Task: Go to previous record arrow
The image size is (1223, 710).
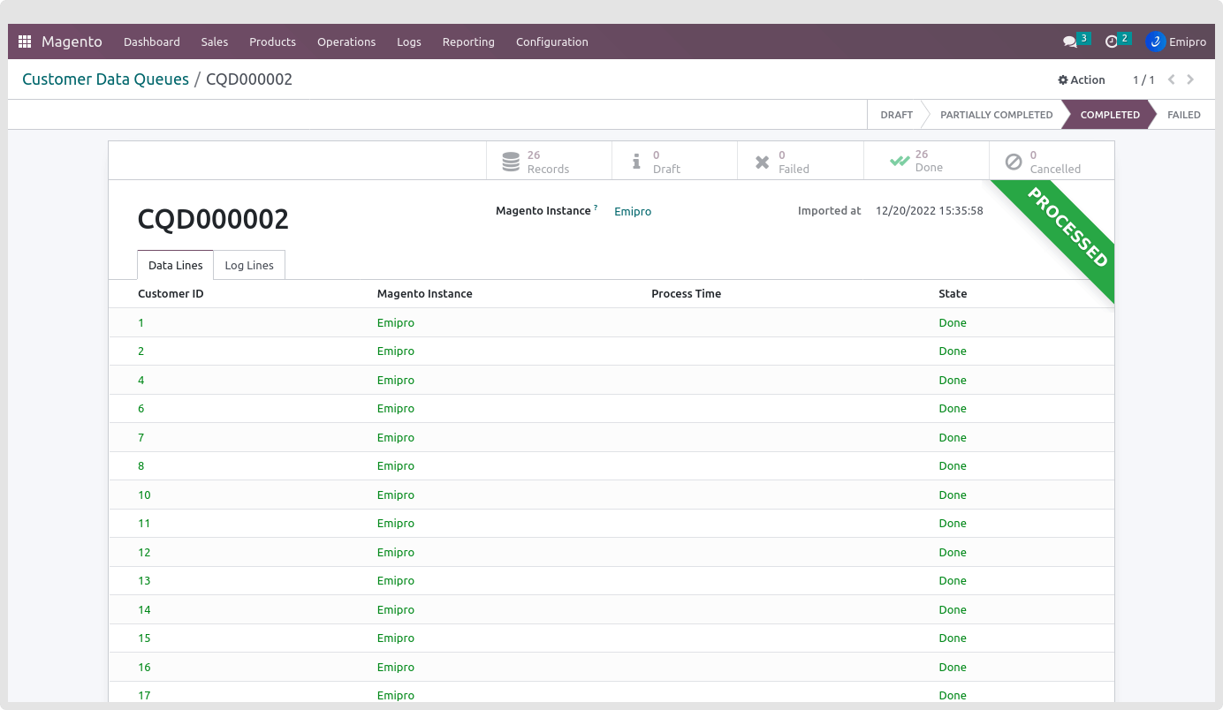Action: click(1171, 79)
